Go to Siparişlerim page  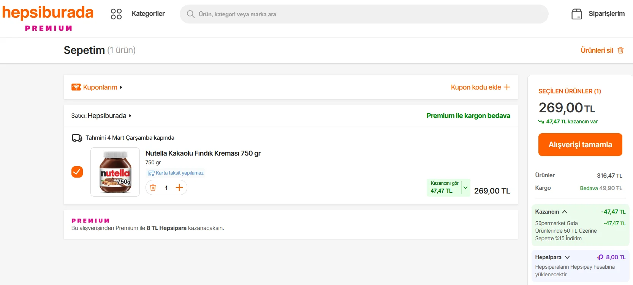coord(606,14)
